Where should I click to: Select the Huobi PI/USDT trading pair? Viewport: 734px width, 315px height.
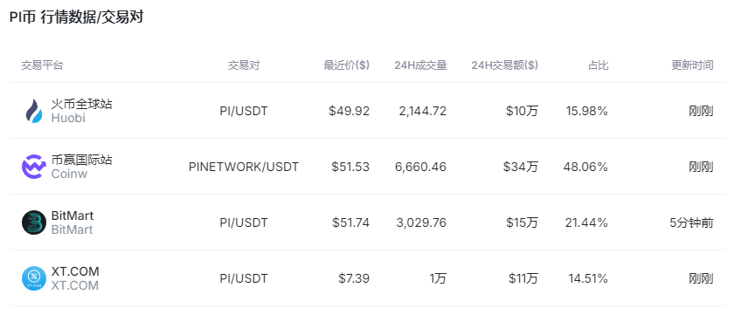(244, 111)
